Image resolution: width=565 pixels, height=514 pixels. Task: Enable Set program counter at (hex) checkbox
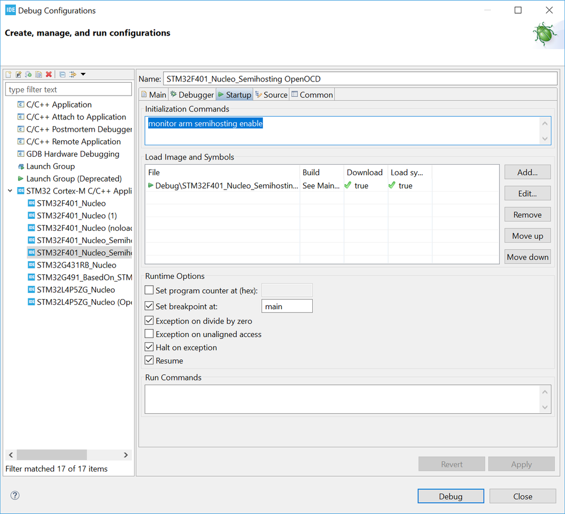tap(149, 291)
